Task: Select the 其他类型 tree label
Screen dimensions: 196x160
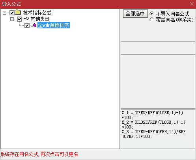Action: coord(40,19)
